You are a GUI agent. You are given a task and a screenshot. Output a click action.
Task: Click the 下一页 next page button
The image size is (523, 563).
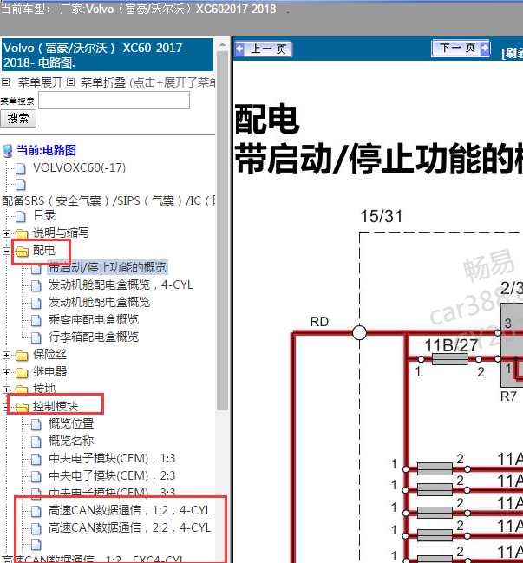[461, 48]
